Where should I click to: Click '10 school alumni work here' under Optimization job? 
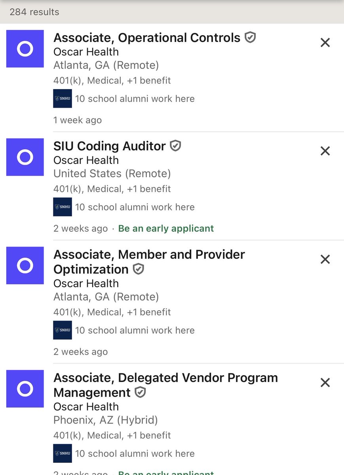point(135,330)
